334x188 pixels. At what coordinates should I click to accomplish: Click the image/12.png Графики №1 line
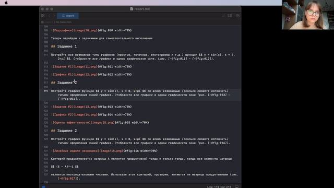(x=91, y=74)
